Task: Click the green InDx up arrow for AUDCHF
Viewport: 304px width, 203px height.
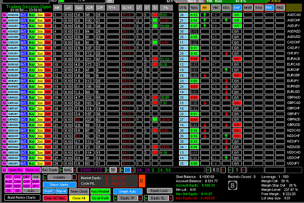Action: 226,20
